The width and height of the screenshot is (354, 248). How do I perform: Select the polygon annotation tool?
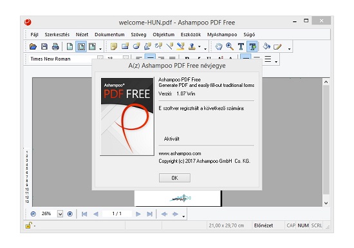tap(147, 46)
